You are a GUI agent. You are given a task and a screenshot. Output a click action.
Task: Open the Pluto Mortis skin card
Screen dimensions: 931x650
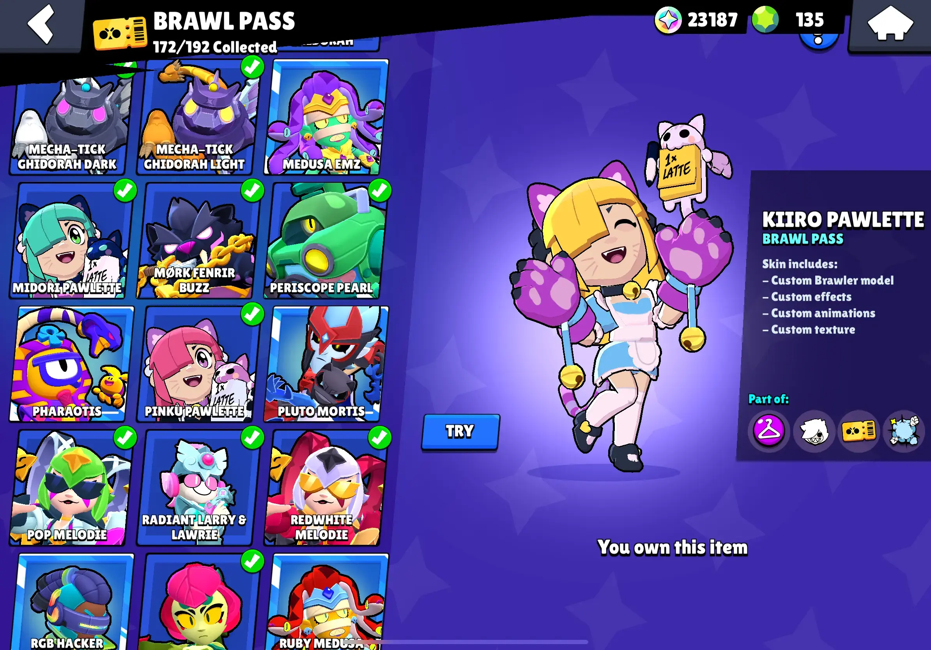pyautogui.click(x=325, y=364)
